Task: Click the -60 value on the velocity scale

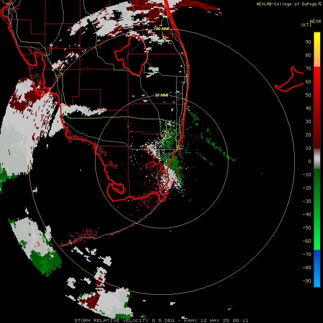Action: click(x=307, y=241)
